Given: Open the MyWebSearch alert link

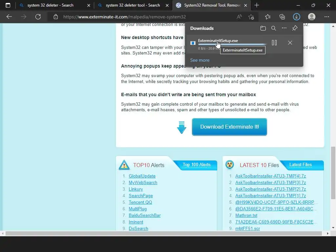Looking at the screenshot, I should 143,182.
